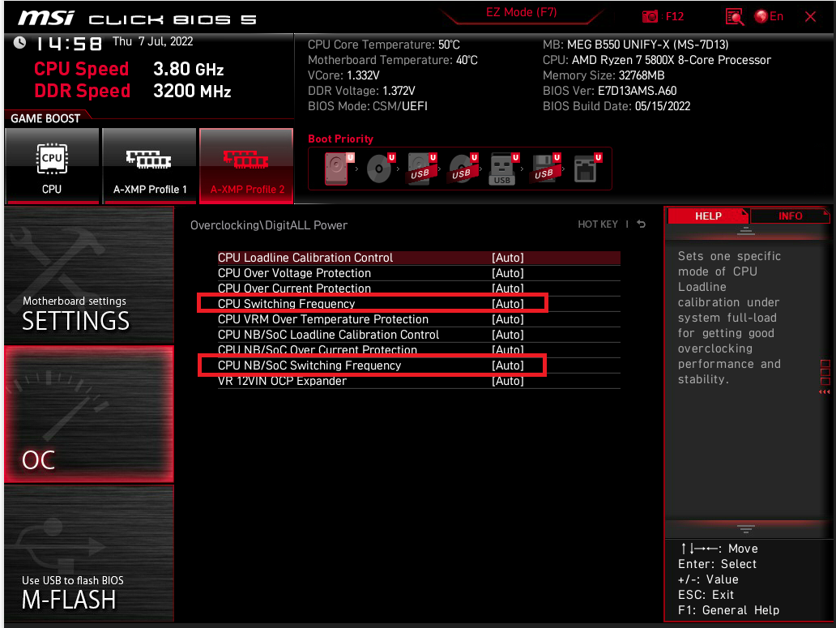Select the VR 12VIN OCP Expander label
836x628 pixels.
coord(282,381)
